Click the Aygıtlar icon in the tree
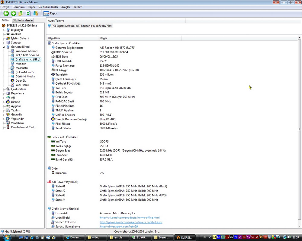 click(8, 106)
